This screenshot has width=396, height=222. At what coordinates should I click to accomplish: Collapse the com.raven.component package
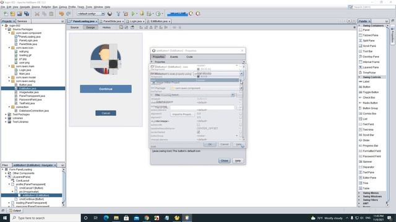[9, 33]
